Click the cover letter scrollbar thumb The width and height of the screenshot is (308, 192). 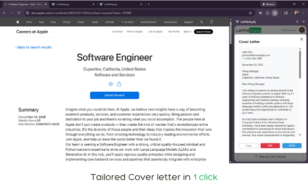[300, 64]
